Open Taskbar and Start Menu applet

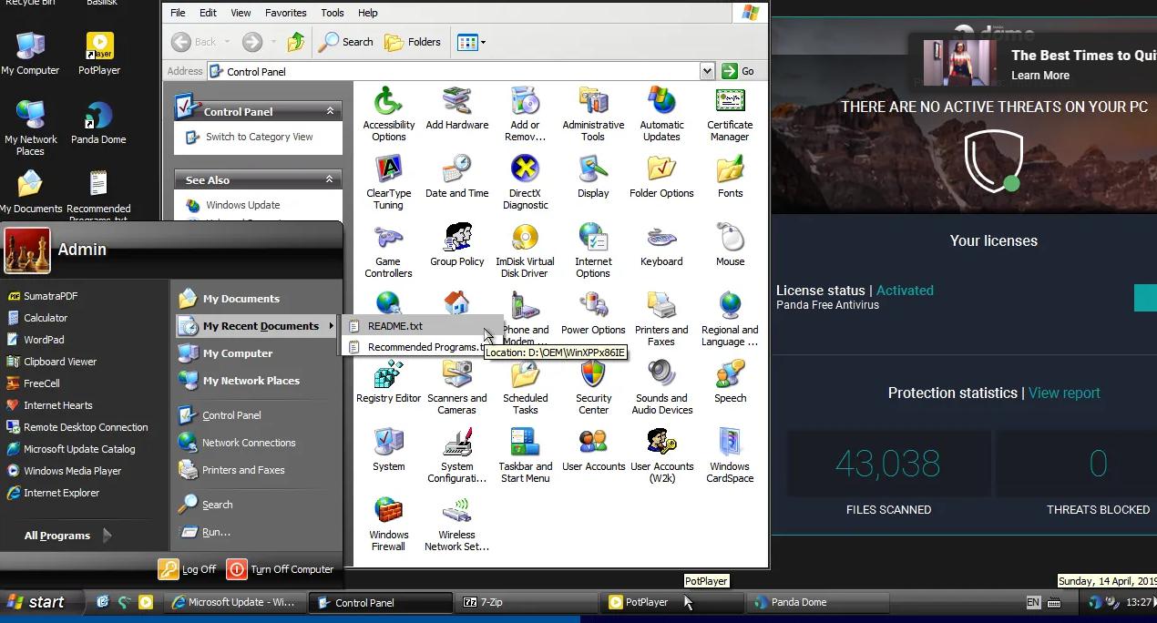pos(526,455)
